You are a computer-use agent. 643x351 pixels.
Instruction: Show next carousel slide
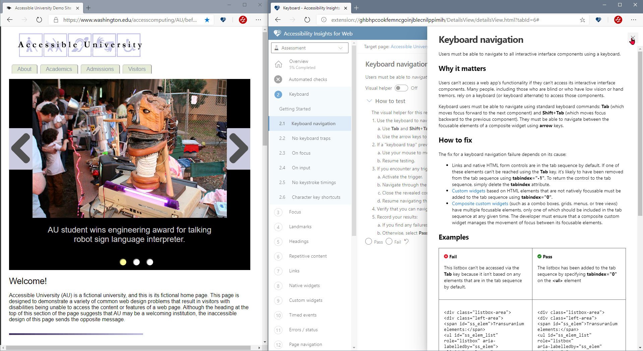click(239, 149)
